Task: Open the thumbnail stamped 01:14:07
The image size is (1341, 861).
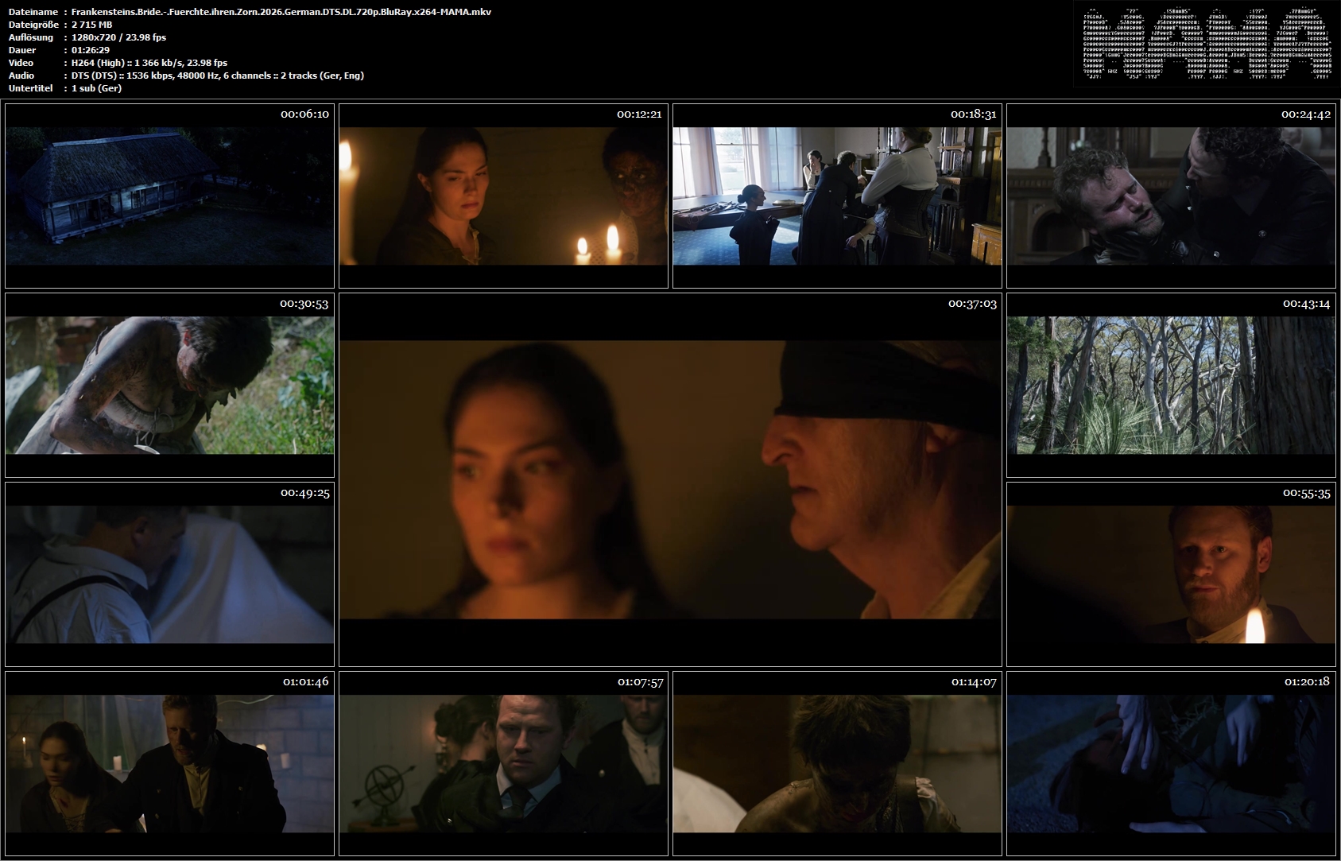Action: pos(837,763)
